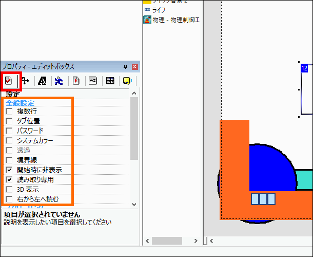Screen dimensions: 313x257
Task: Click the properties list scroll-up arrow
Action: (134, 93)
